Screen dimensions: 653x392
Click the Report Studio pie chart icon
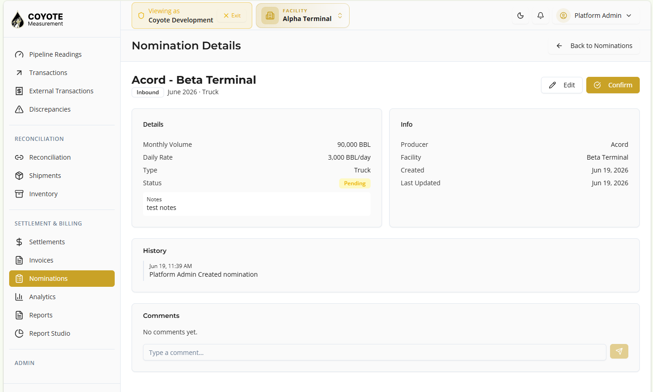pyautogui.click(x=19, y=333)
